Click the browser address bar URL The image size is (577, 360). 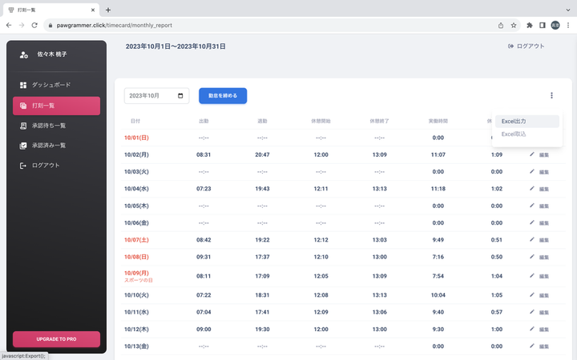[115, 26]
